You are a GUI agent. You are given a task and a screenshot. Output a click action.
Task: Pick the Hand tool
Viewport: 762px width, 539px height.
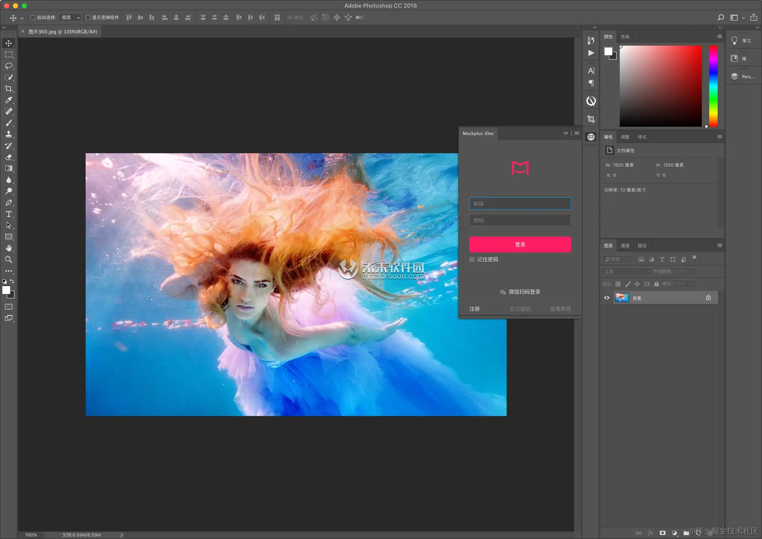(x=9, y=248)
